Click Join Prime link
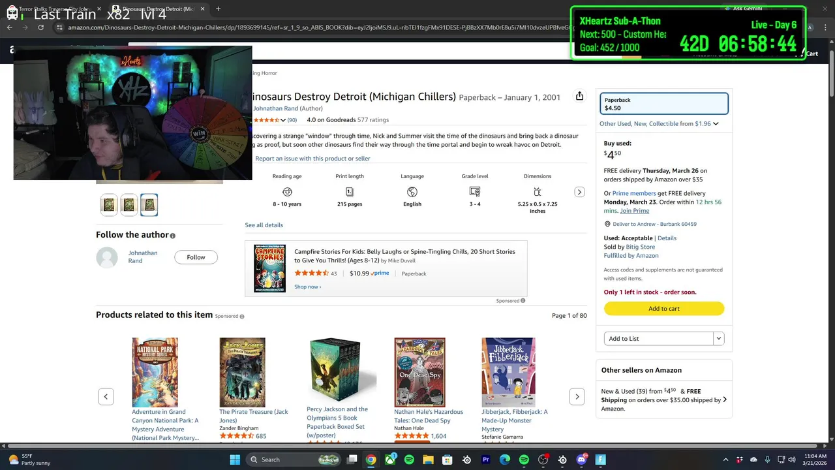Screen dimensions: 835x470 634,211
